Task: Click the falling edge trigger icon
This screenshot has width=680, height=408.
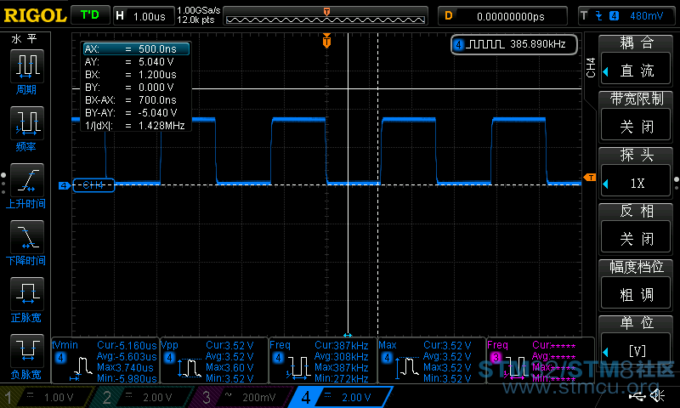Action: (x=599, y=16)
